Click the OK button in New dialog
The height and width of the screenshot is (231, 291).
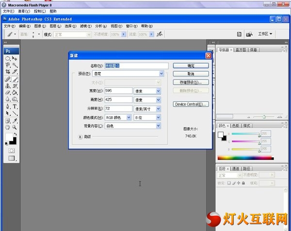coord(191,65)
